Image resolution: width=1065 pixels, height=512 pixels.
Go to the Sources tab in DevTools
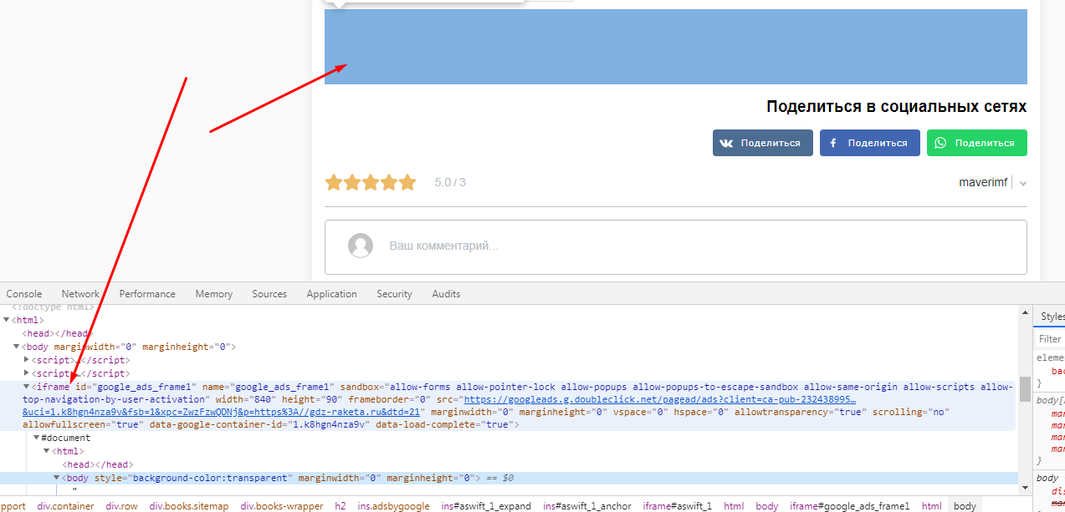pos(269,294)
